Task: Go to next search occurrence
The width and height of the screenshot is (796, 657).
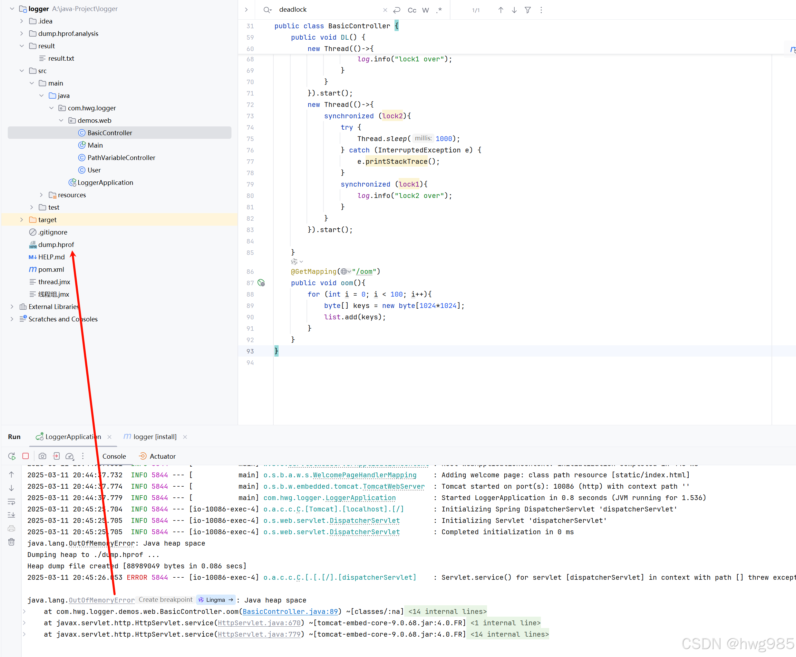Action: 514,10
